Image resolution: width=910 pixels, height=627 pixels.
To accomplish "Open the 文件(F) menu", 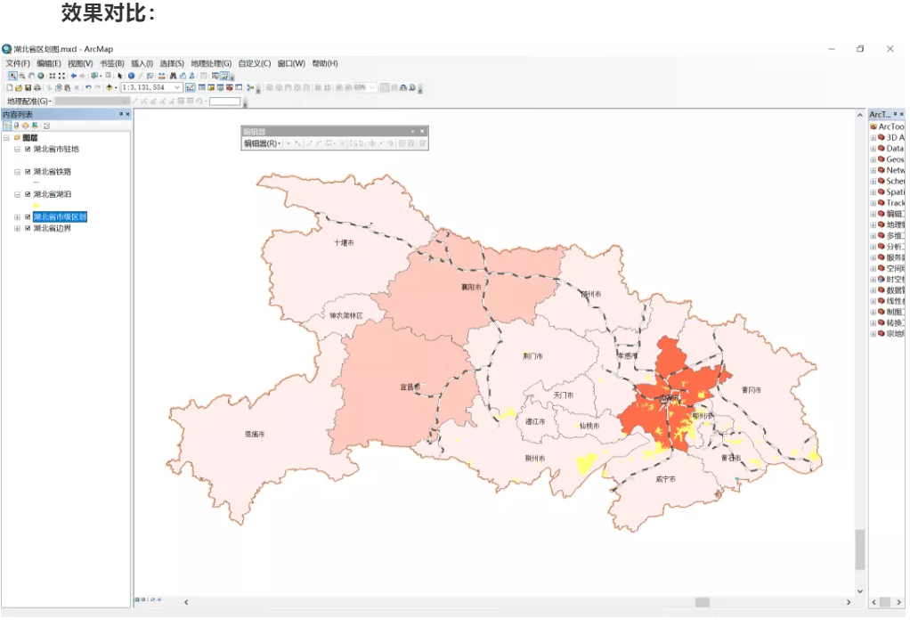I will pyautogui.click(x=18, y=64).
